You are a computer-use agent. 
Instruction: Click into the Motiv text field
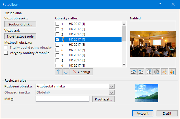pos(62,99)
